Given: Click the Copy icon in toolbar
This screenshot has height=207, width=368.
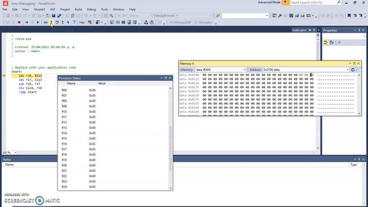Looking at the screenshot, I should click(x=72, y=16).
